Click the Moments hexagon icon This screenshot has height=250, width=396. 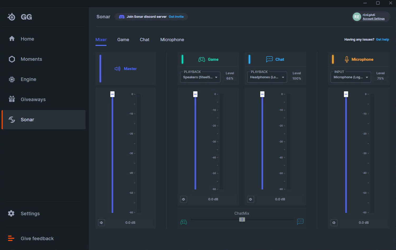pyautogui.click(x=12, y=59)
